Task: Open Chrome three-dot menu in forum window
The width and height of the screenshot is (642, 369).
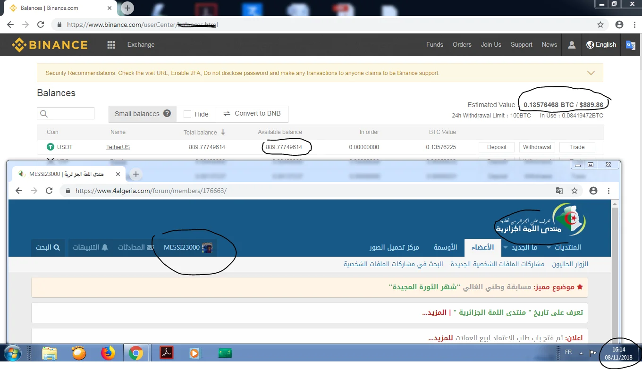Action: tap(608, 191)
